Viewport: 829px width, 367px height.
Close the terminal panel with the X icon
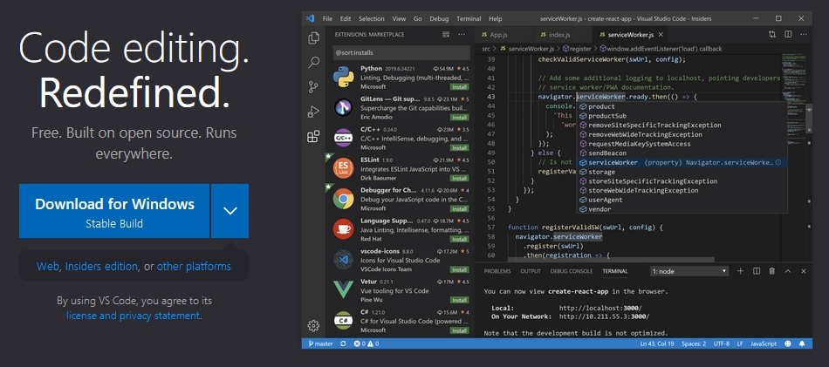[804, 271]
